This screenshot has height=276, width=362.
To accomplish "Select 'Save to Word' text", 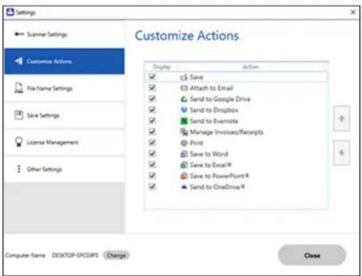I will 209,154.
